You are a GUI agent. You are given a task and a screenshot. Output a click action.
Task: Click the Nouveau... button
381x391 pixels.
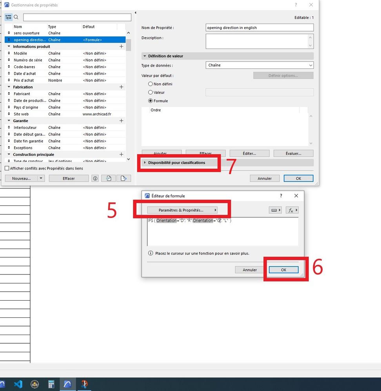click(21, 178)
